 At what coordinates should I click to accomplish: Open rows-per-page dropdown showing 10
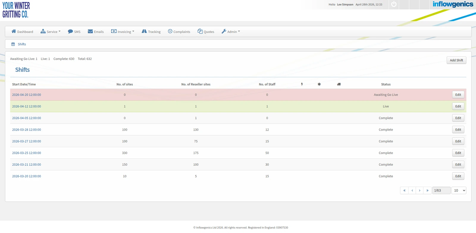459,191
